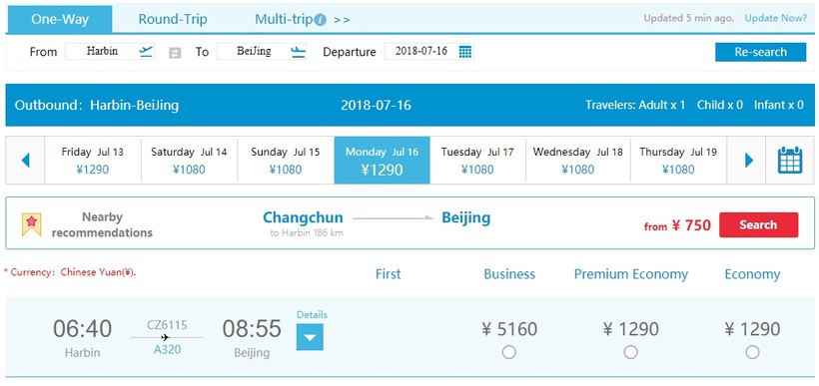This screenshot has width=819, height=386.
Task: Open the departure date calendar icon
Action: click(464, 52)
